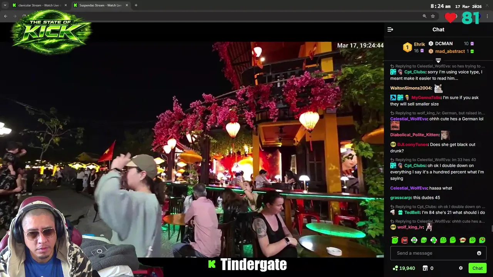Click the emote image under Celestial_WolfEva's German message
The width and height of the screenshot is (493, 277).
(x=395, y=126)
